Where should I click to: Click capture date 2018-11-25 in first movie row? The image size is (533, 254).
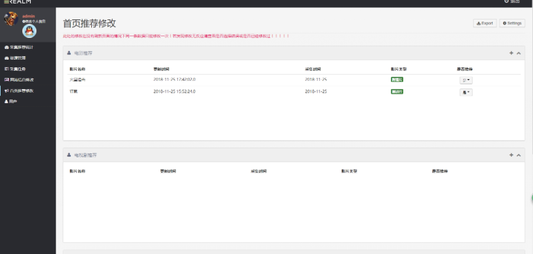[316, 79]
